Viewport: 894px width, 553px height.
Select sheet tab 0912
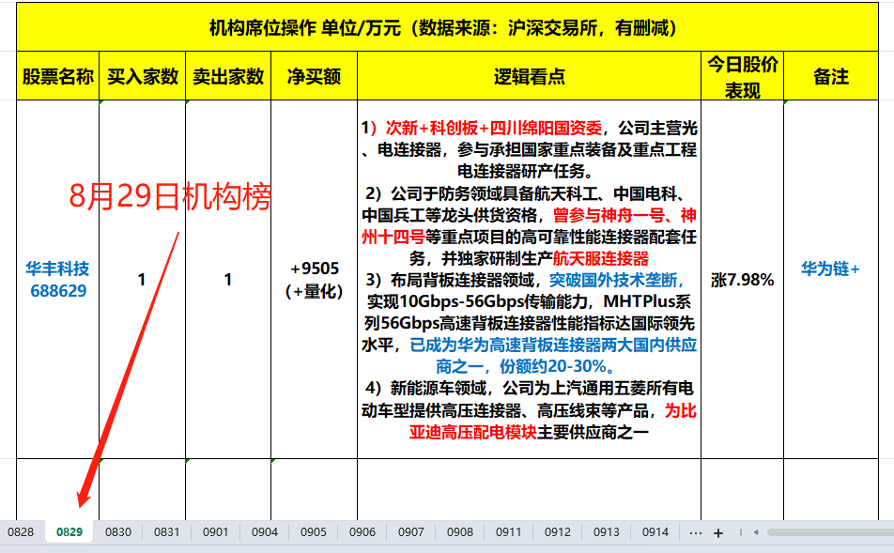(x=558, y=532)
